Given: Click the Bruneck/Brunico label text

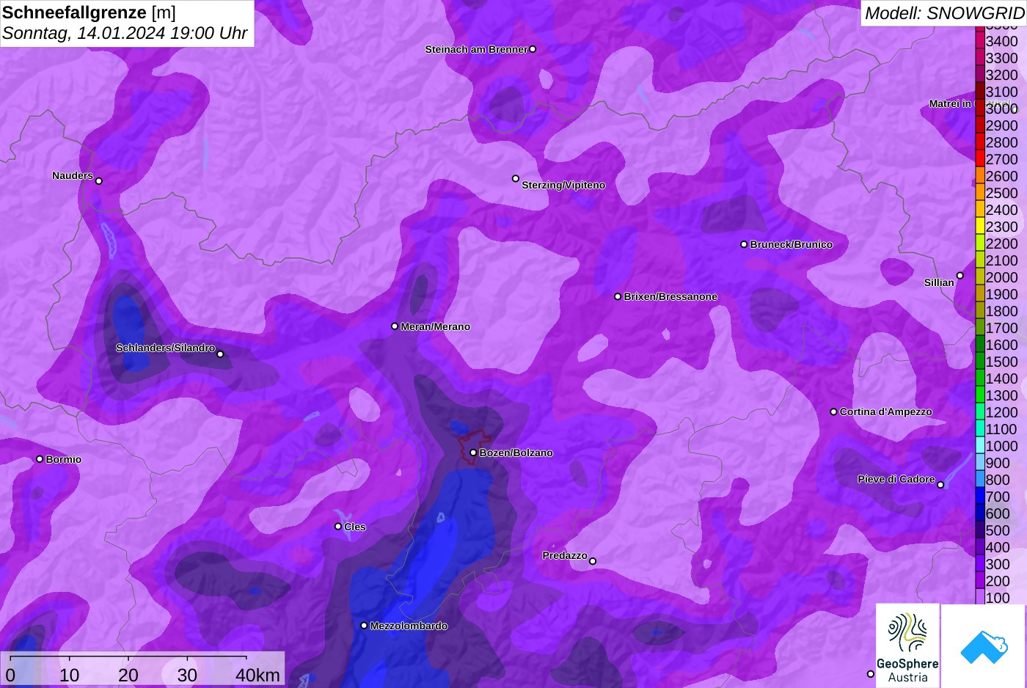Looking at the screenshot, I should point(791,244).
